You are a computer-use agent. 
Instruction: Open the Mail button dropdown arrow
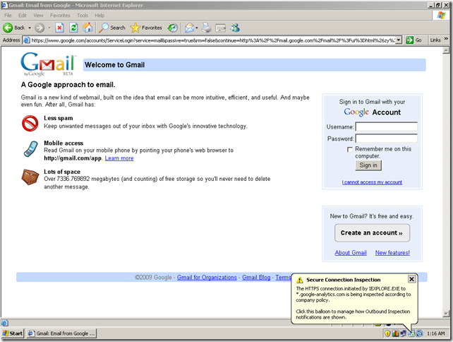(x=197, y=28)
